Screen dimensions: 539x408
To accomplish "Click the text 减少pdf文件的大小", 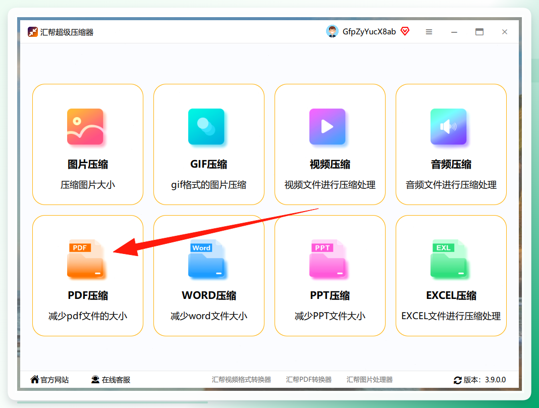I will click(x=88, y=316).
